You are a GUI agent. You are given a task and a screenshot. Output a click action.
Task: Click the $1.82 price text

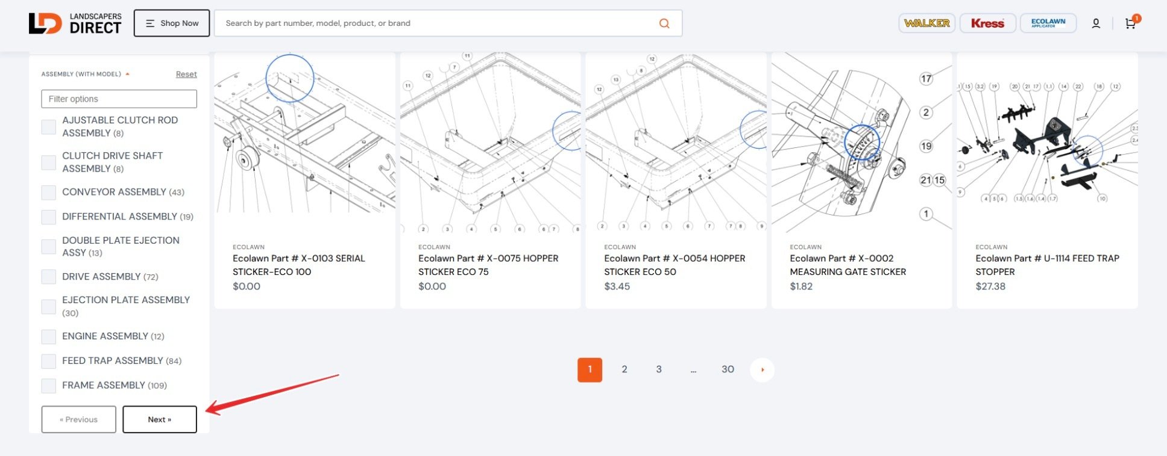[x=801, y=286]
